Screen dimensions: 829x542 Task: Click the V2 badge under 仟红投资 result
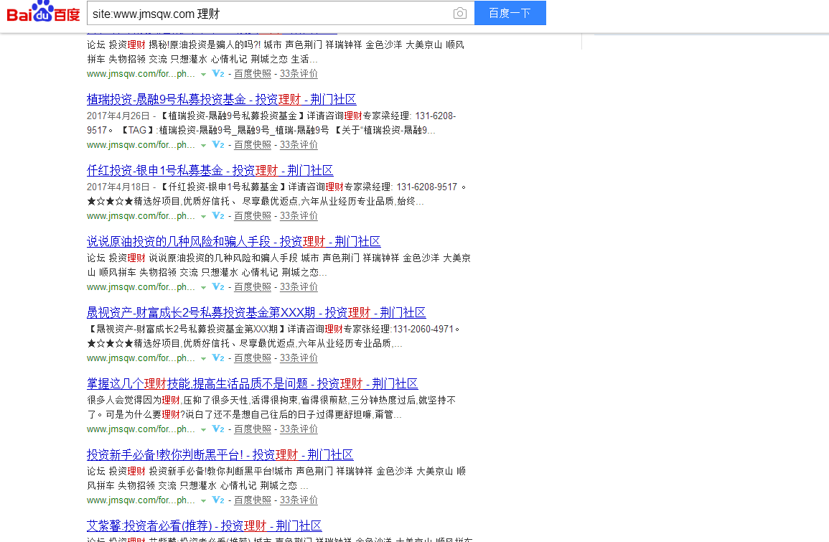point(217,215)
